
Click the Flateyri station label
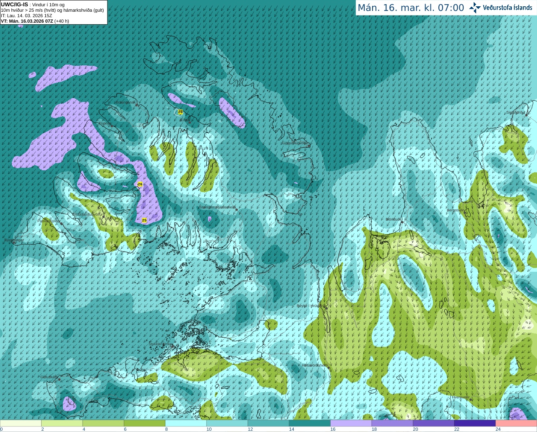[104, 123]
